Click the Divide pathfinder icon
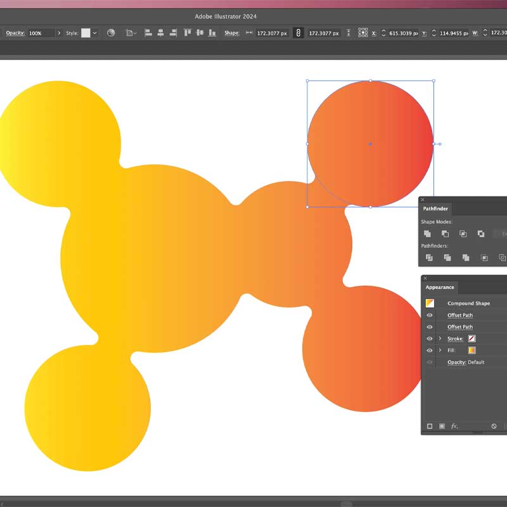Screen dimensions: 507x507 click(429, 258)
